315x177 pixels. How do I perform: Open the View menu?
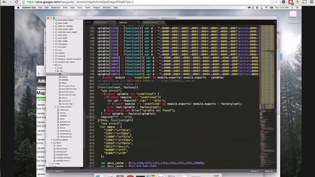click(72, 8)
